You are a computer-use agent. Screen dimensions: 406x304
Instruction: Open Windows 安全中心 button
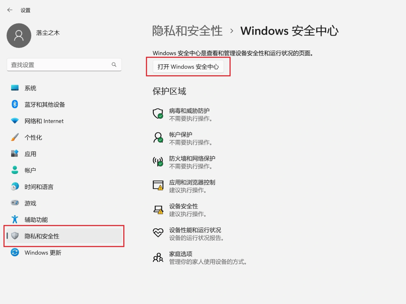pos(188,67)
